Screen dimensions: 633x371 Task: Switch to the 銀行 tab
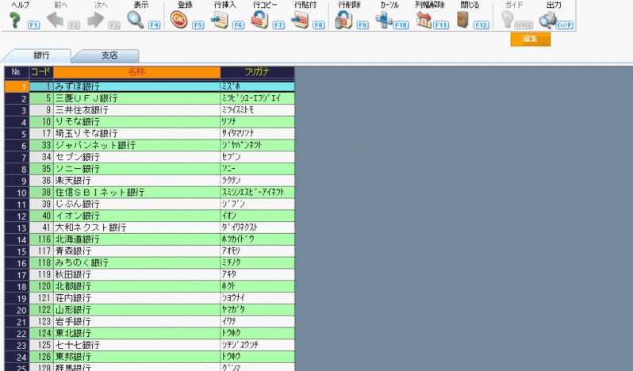41,55
